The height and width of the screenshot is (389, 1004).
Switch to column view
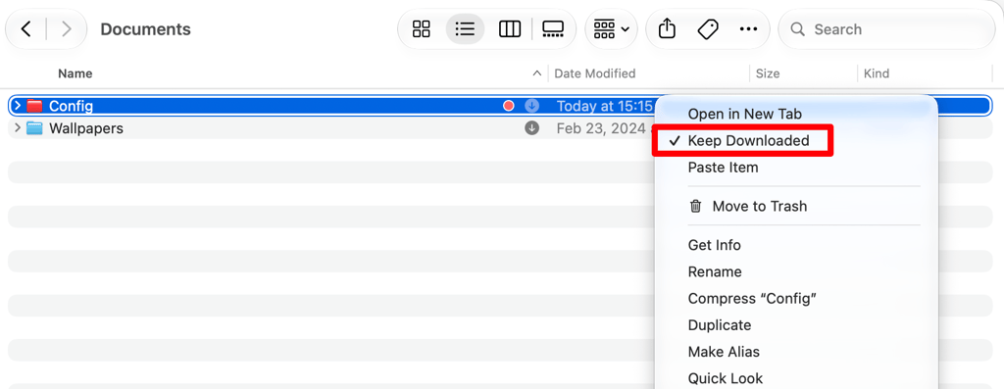[x=510, y=28]
